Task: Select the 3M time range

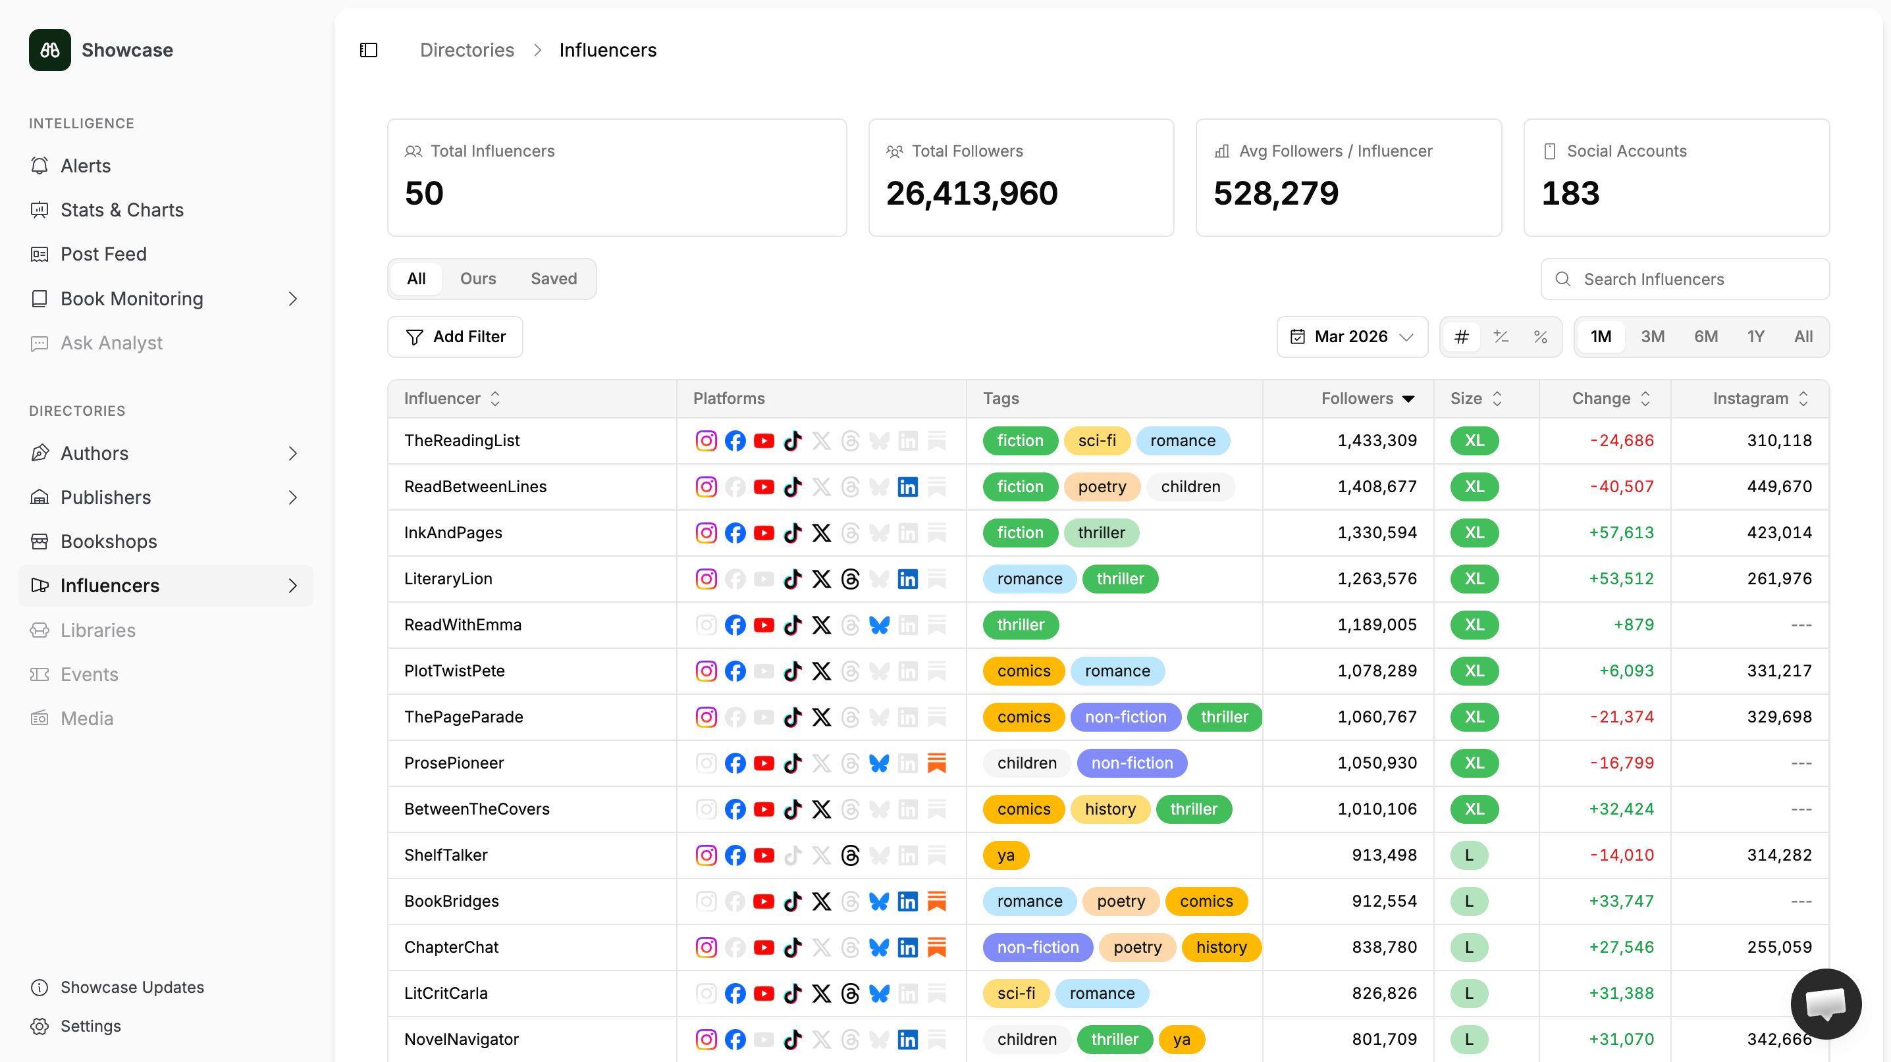Action: 1652,337
